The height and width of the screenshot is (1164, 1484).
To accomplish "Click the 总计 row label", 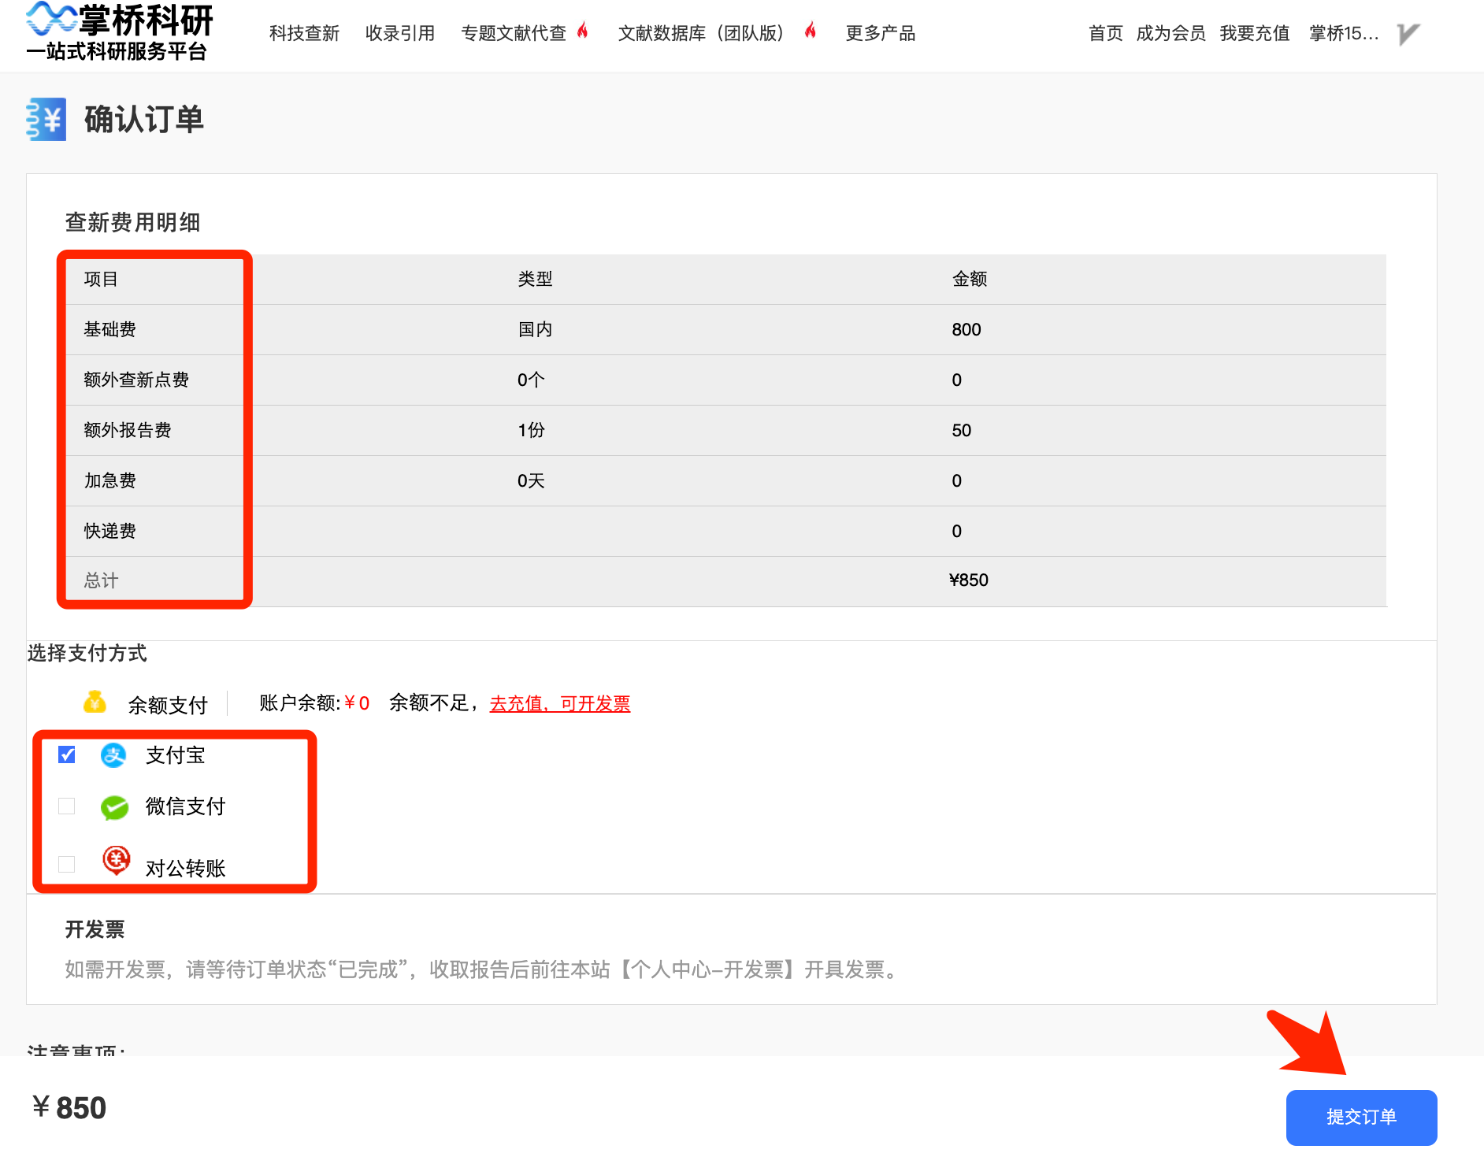I will coord(102,580).
